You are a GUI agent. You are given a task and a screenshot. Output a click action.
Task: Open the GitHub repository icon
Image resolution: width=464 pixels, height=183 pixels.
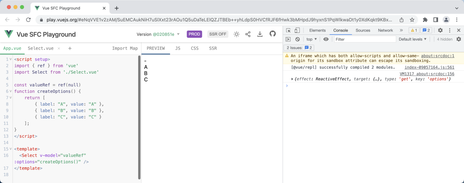pos(273,34)
